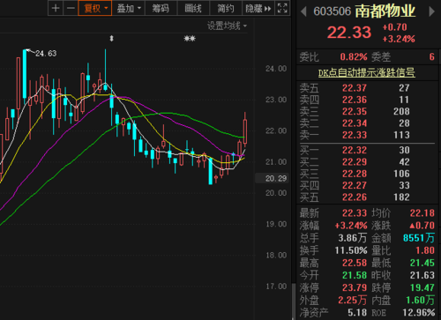Screen dimensions: 441x320
Task: Click the 筹码 toolbar button
Action: [x=161, y=8]
